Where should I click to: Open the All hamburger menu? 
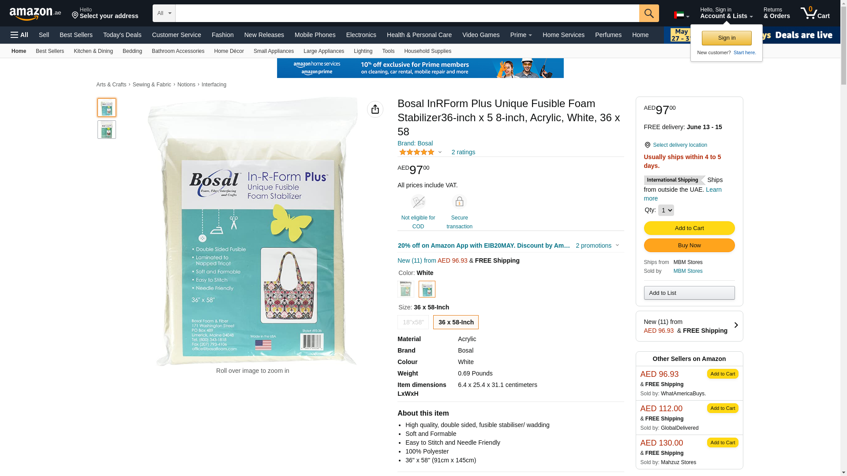click(x=19, y=35)
